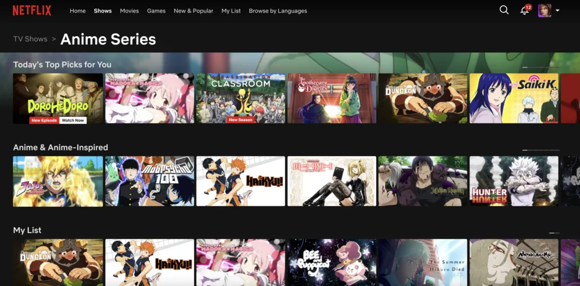Open the Saiki K. thumbnail

tap(514, 98)
